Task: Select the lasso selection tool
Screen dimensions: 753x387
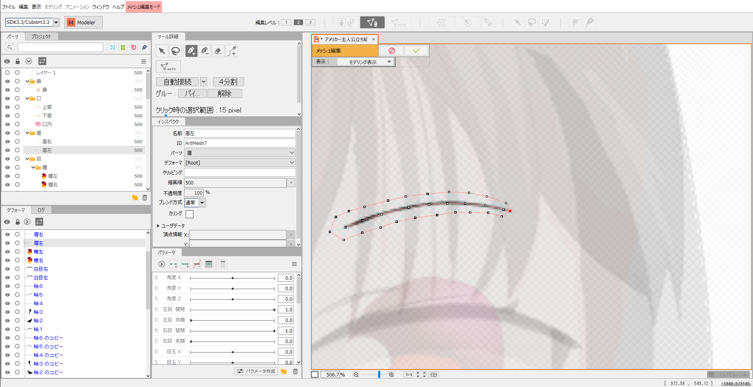Action: [175, 51]
